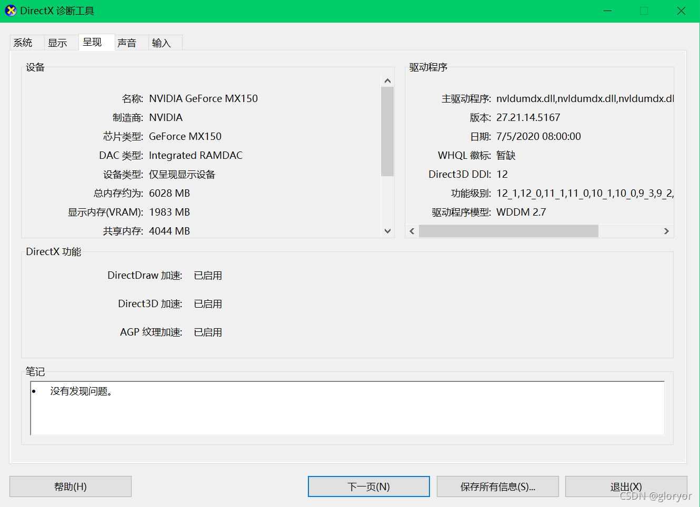Select the 呈现 tab

point(96,42)
